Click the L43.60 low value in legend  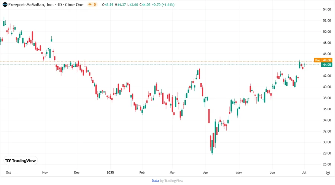(x=133, y=4)
